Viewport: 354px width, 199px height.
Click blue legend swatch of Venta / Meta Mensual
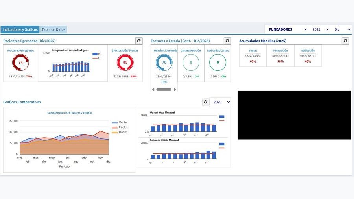[222, 117]
